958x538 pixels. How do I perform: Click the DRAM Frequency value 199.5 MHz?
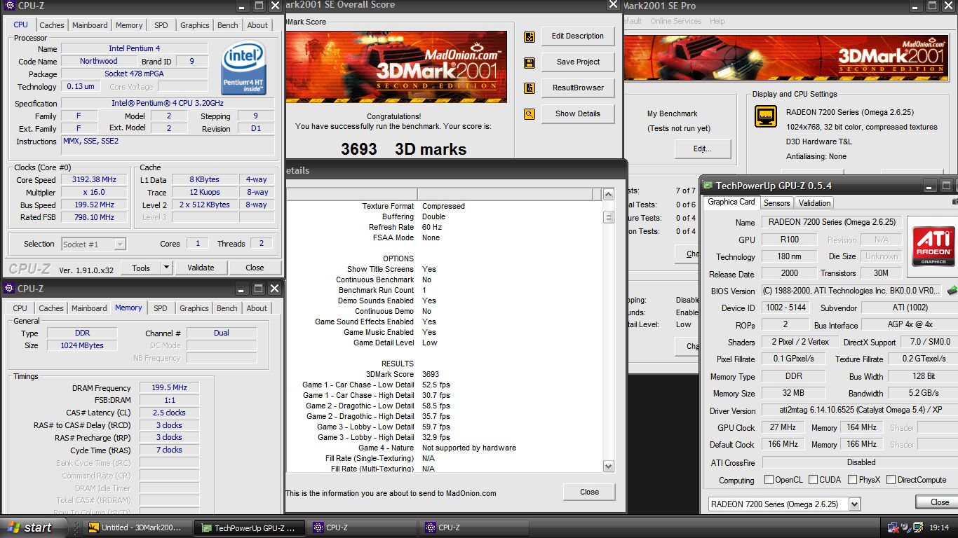point(169,388)
